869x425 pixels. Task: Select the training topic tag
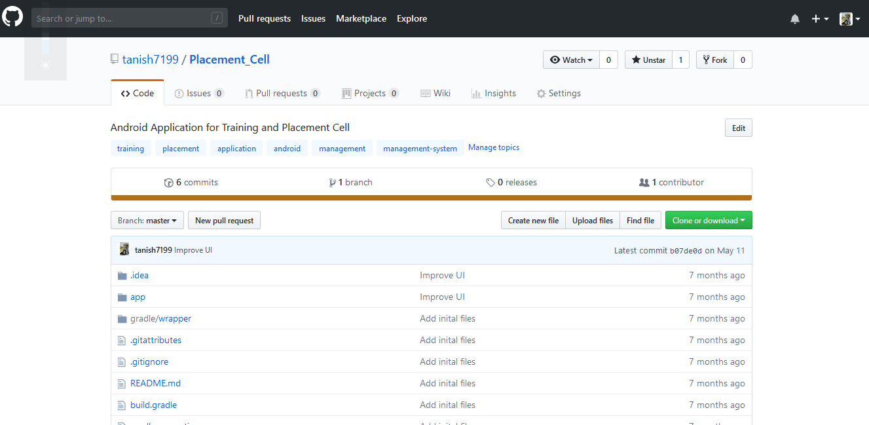(x=130, y=148)
